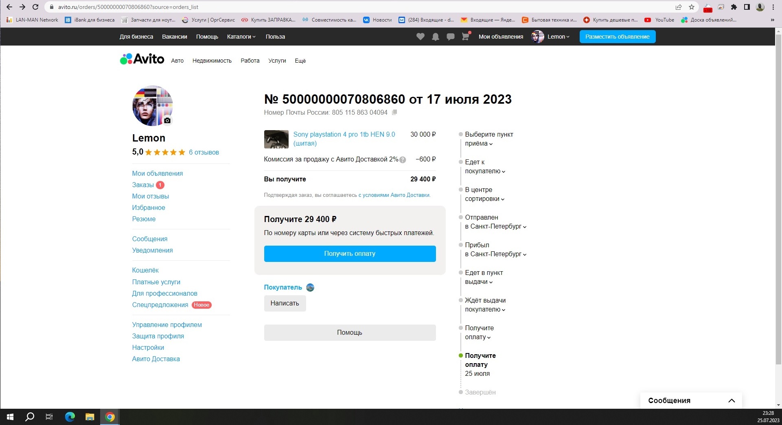Share this page from address bar
782x425 pixels.
(x=679, y=7)
